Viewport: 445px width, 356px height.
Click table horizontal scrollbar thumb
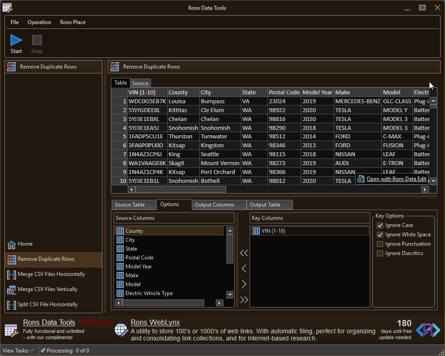coord(181,190)
